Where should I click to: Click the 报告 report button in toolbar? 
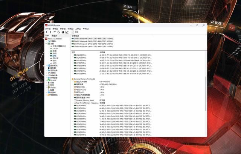click(x=75, y=32)
